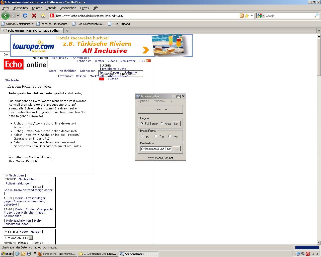Viewport: 321px width, 257px height.
Task: Choose Jpg image format
Action: pyautogui.click(x=142, y=136)
